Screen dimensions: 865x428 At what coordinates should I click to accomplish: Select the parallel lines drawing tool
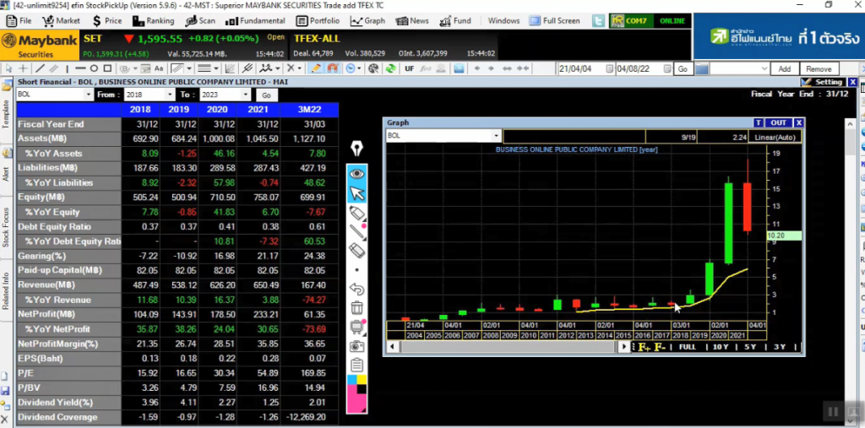pos(53,68)
